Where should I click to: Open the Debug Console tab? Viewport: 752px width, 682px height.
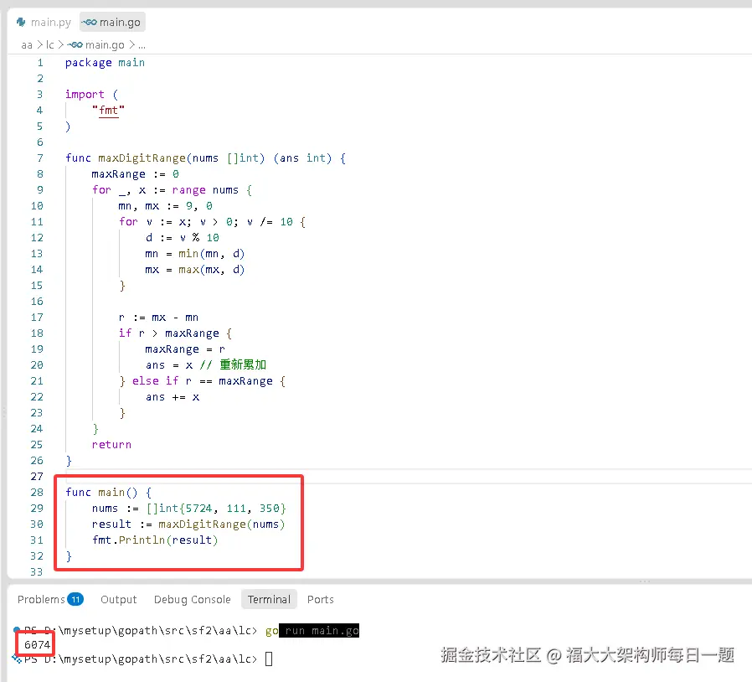[x=193, y=599]
